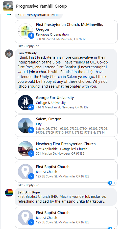
Task: Open the George Fox University page title
Action: click(55, 97)
